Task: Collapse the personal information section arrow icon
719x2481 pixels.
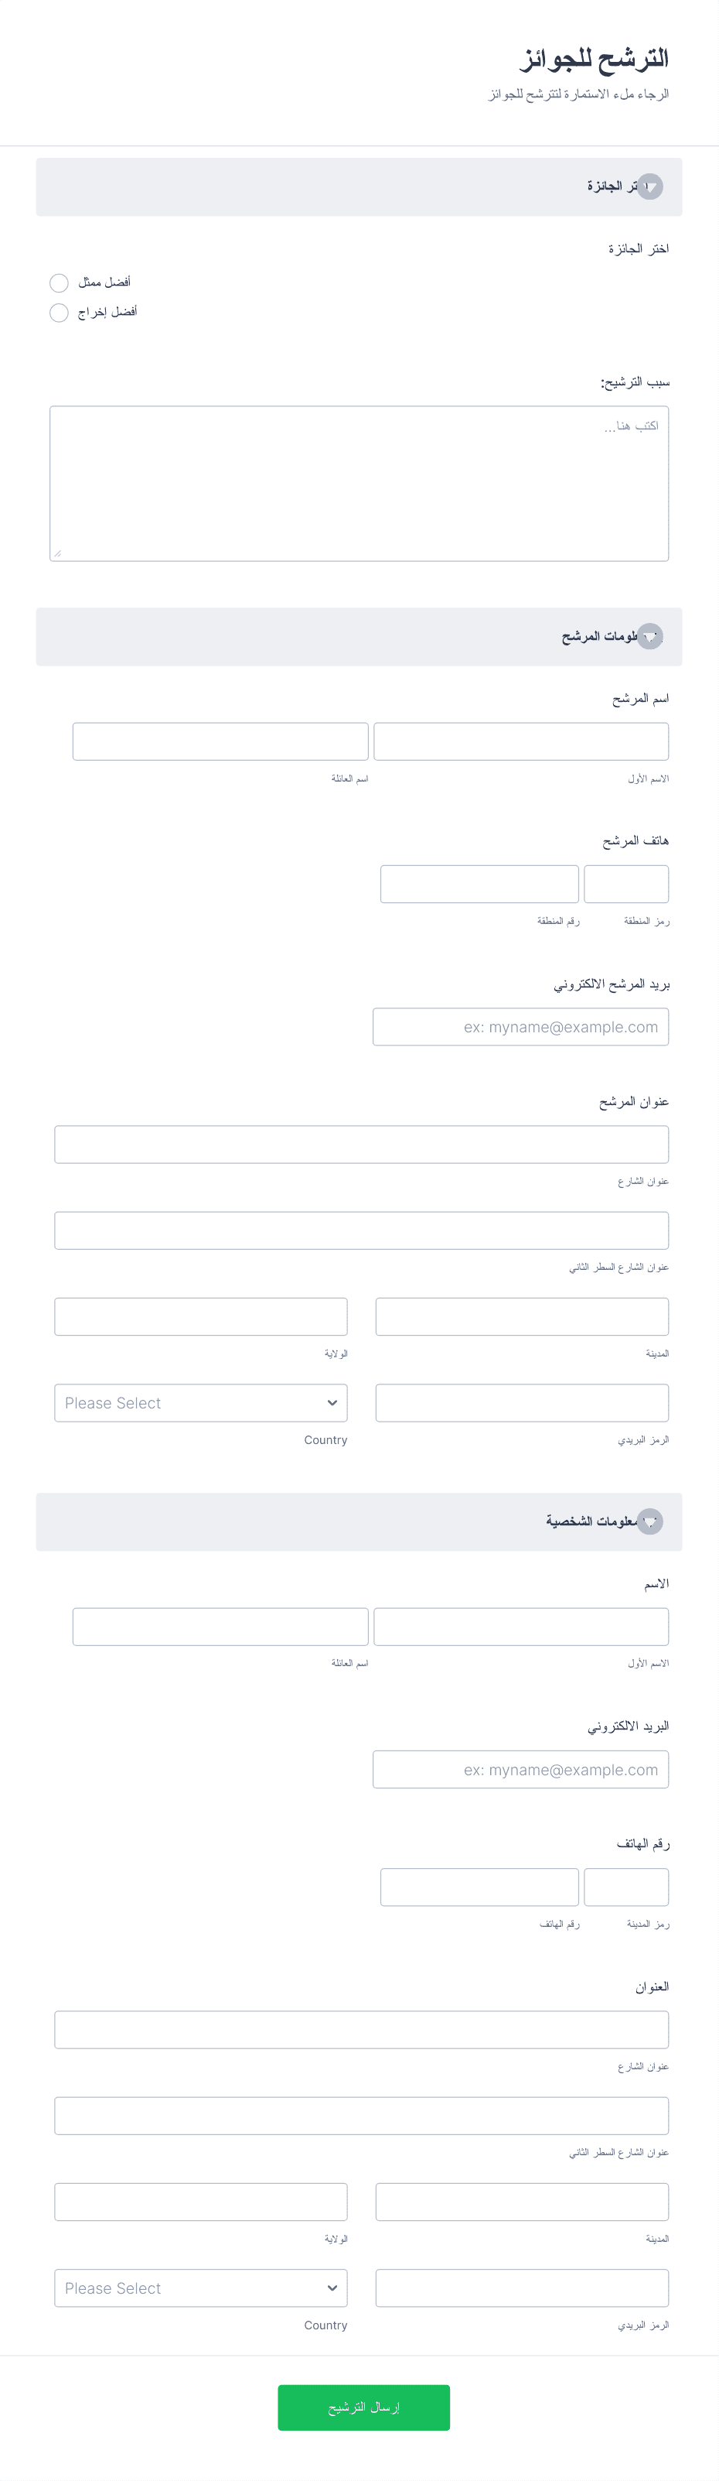Action: [x=649, y=1521]
